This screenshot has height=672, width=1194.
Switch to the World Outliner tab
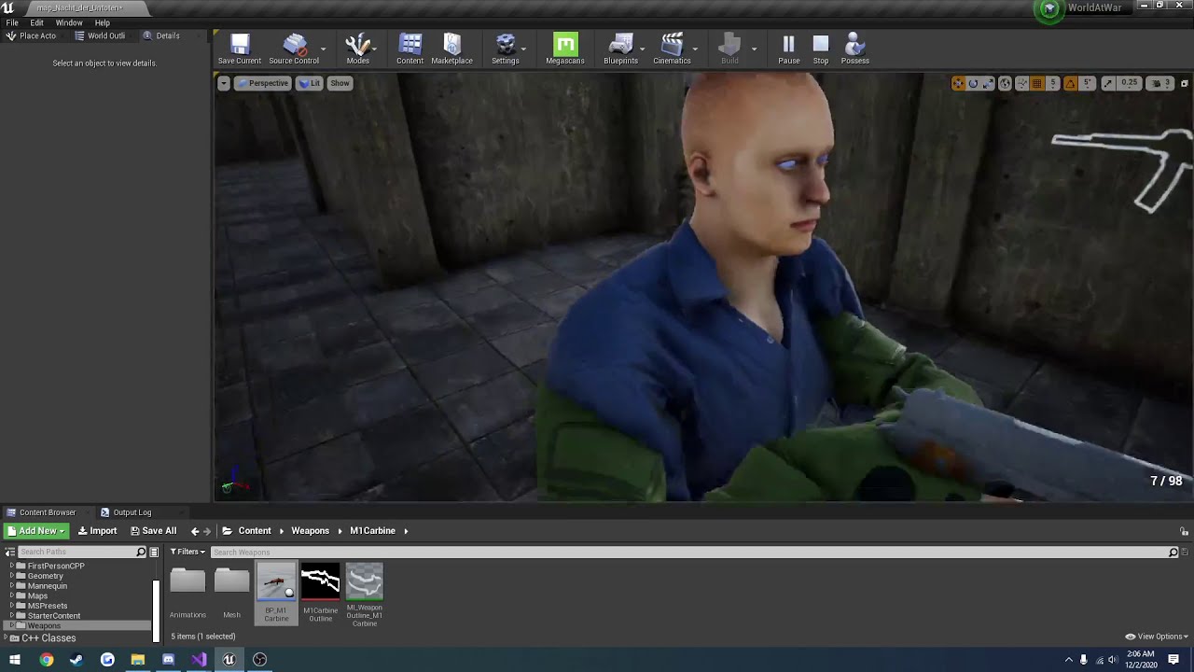[x=100, y=35]
